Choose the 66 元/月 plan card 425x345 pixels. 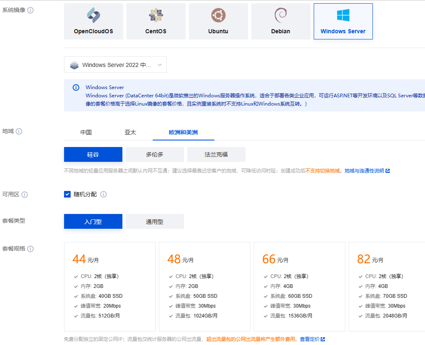299,286
